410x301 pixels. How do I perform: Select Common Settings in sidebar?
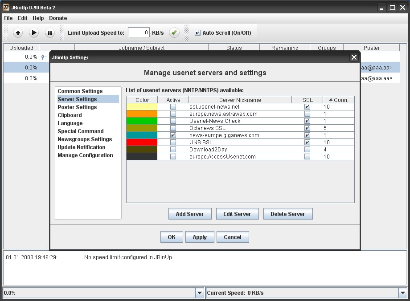pos(80,91)
